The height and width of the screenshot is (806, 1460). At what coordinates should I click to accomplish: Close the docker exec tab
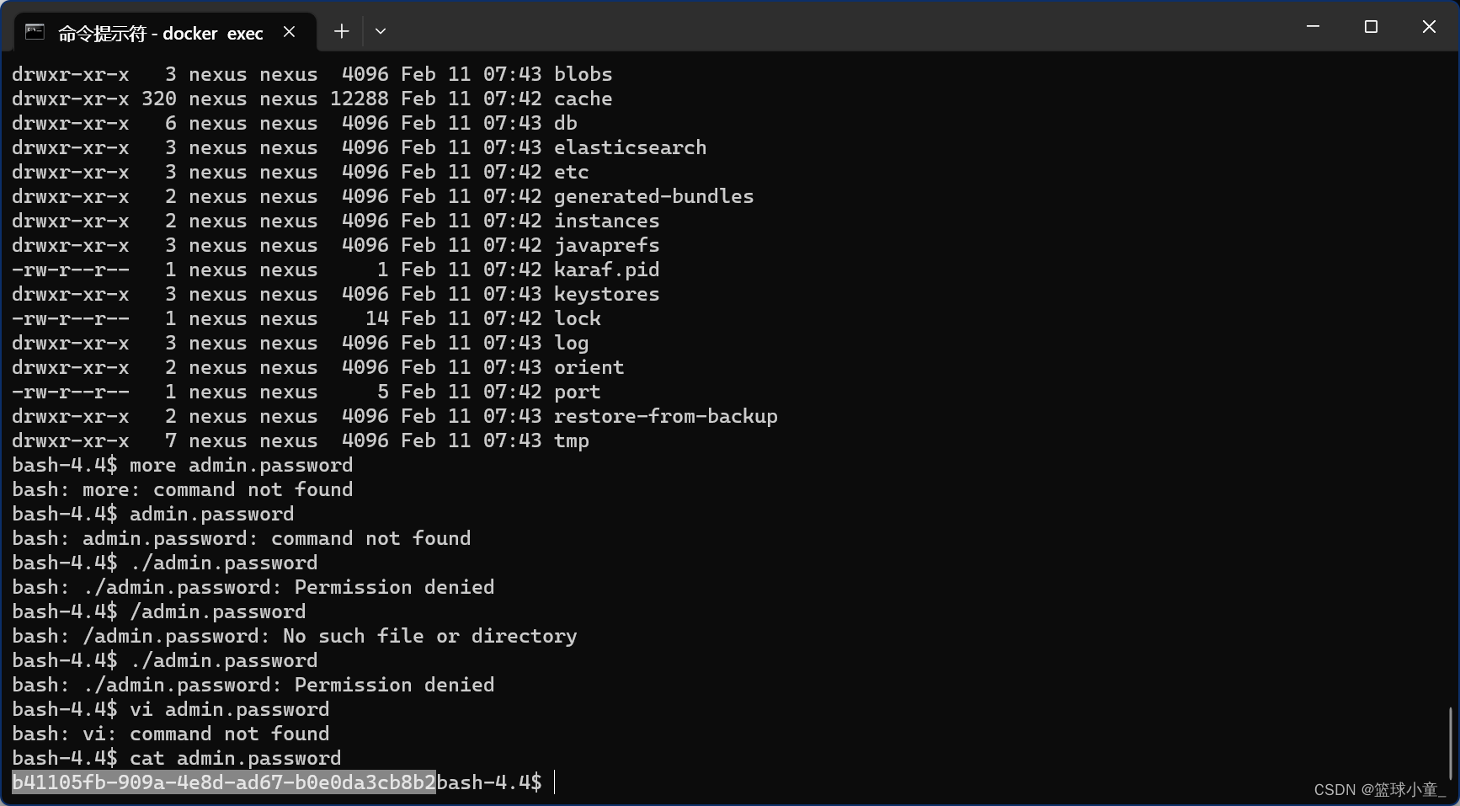pos(290,32)
